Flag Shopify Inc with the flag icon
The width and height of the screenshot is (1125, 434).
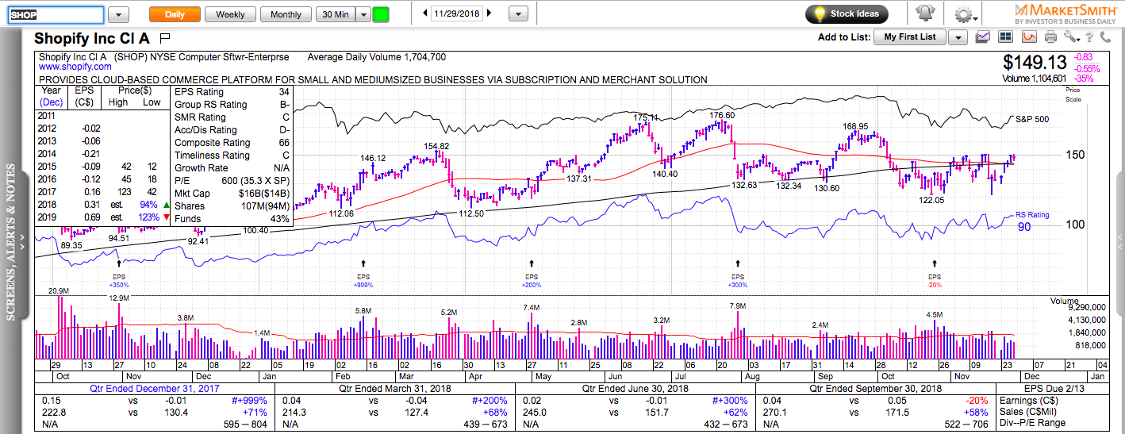(165, 37)
